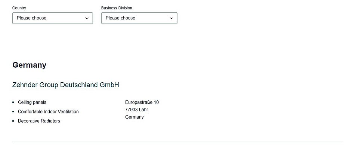Screen dimensions: 362x159
Task: Click the "Business Division" field label
Action: [x=117, y=8]
